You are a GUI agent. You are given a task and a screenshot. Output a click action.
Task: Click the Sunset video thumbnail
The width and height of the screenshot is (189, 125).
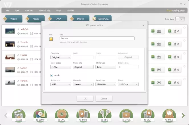10,70
